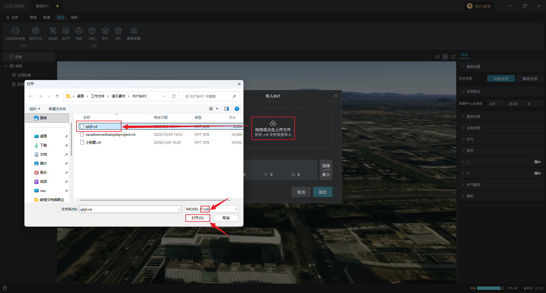The height and width of the screenshot is (293, 546).
Task: Select the 3DTILES import icon
Action: [35, 31]
